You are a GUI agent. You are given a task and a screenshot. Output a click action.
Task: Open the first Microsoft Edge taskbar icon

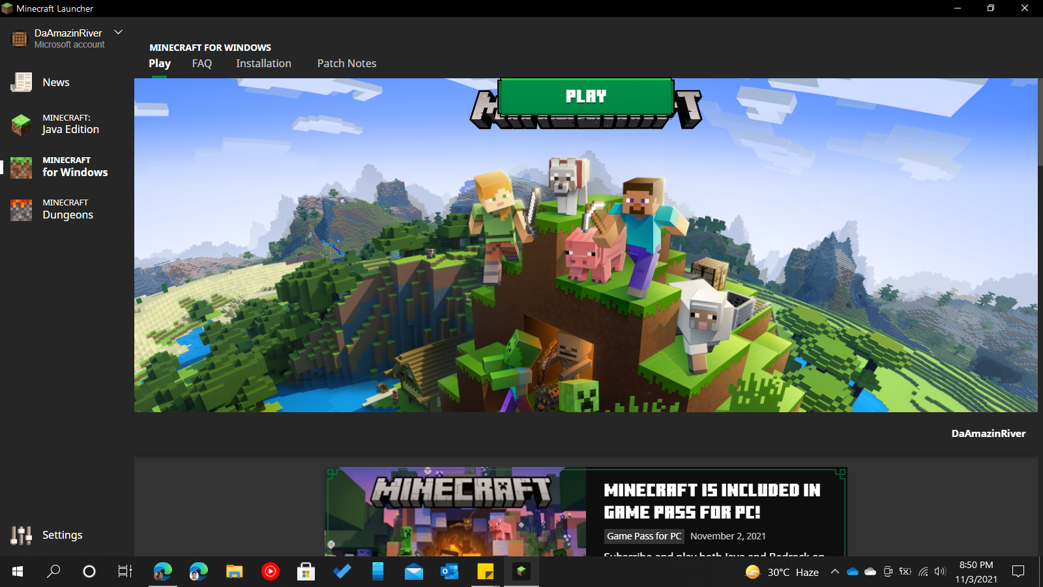coord(162,571)
